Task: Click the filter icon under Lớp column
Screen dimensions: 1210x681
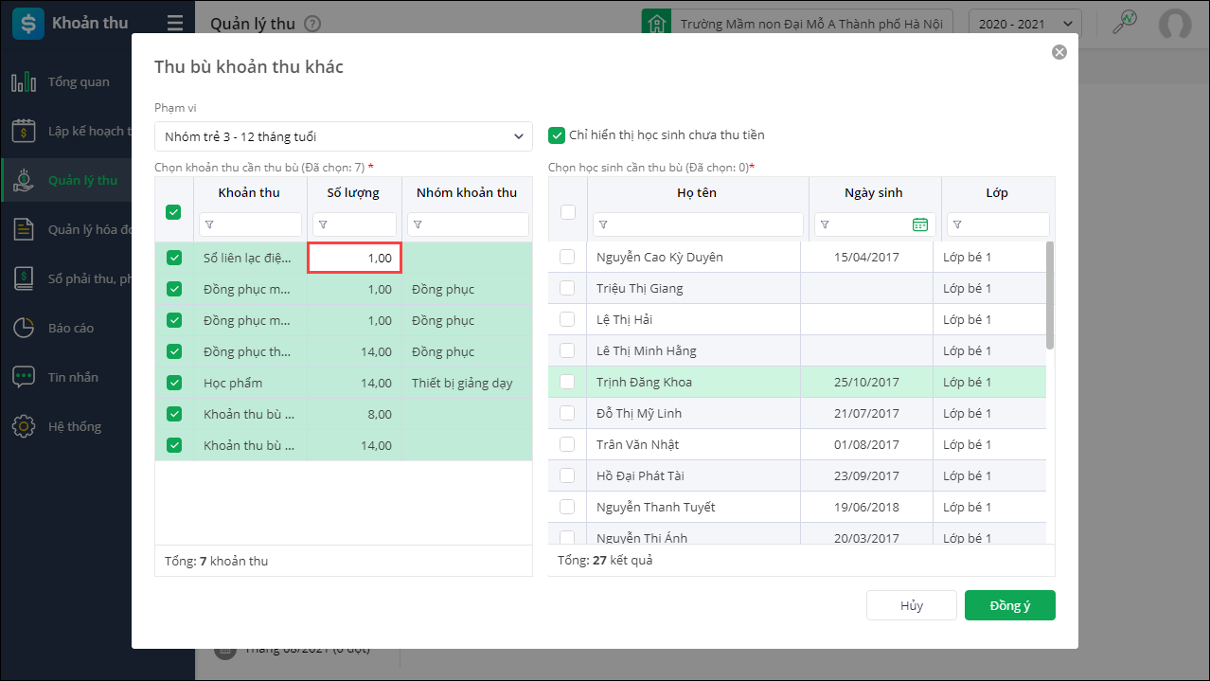Action: pyautogui.click(x=957, y=224)
